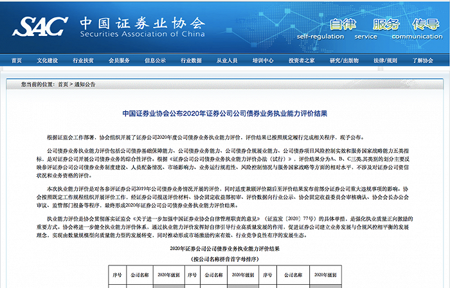Click the article headline about 2020年证券公司公司债券业务执业能力评价结果
Viewport: 450px width, 288px height.
(225, 114)
